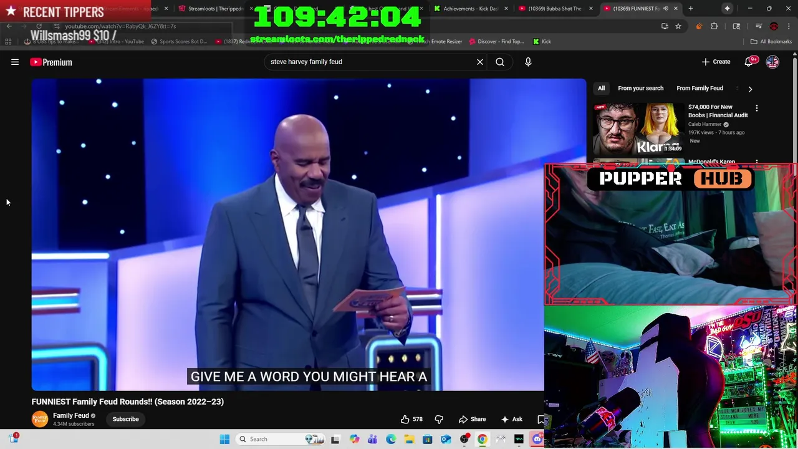Open a new Chrome tab
Screen dimensions: 798x449
click(691, 9)
